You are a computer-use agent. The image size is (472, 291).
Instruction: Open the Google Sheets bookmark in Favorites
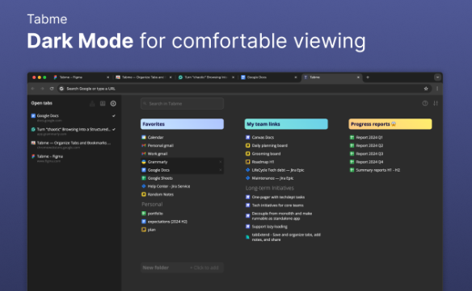point(160,178)
